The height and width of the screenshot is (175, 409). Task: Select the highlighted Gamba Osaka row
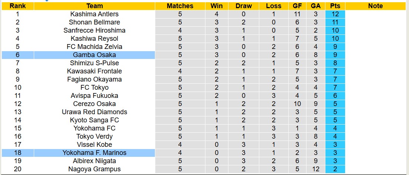(x=94, y=55)
